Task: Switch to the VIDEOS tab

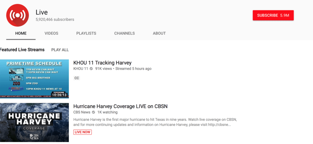Action: point(51,33)
